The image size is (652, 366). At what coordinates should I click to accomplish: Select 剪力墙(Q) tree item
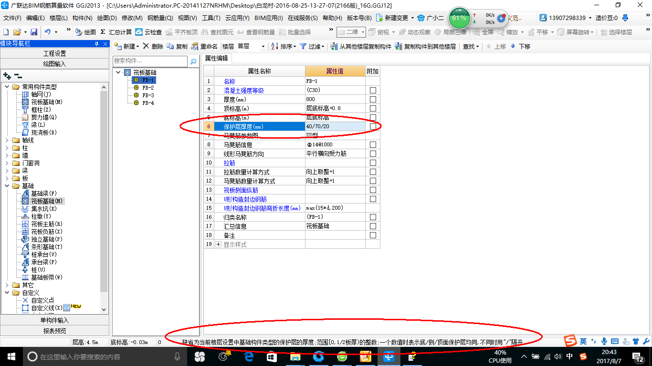coord(44,117)
